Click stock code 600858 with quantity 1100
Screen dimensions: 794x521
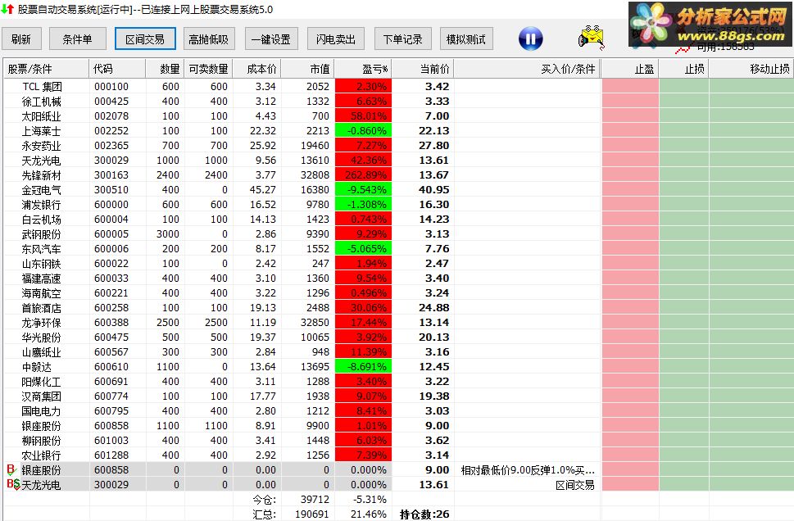pyautogui.click(x=111, y=426)
